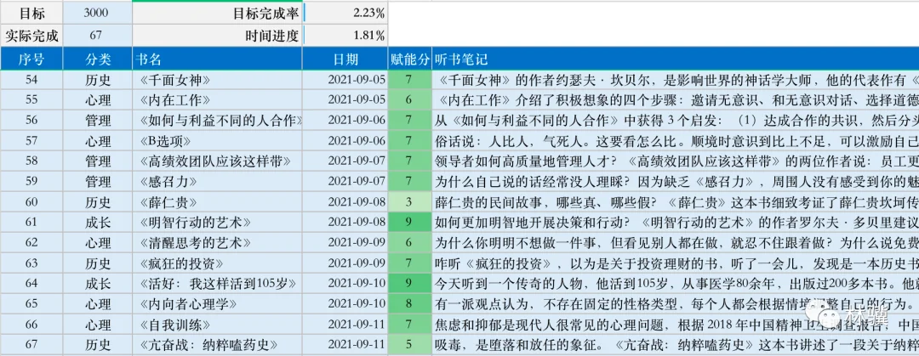The height and width of the screenshot is (356, 919).
Task: Open note beginning 咋听《疯狂的投资》
Action: coord(675,263)
